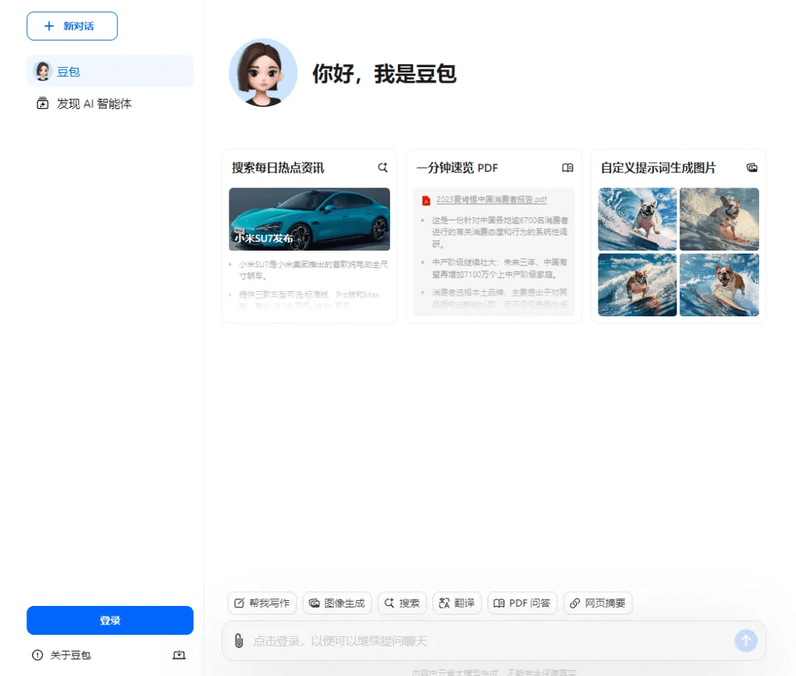The width and height of the screenshot is (796, 676).
Task: Select the 图像生成 tool
Action: [x=335, y=602]
